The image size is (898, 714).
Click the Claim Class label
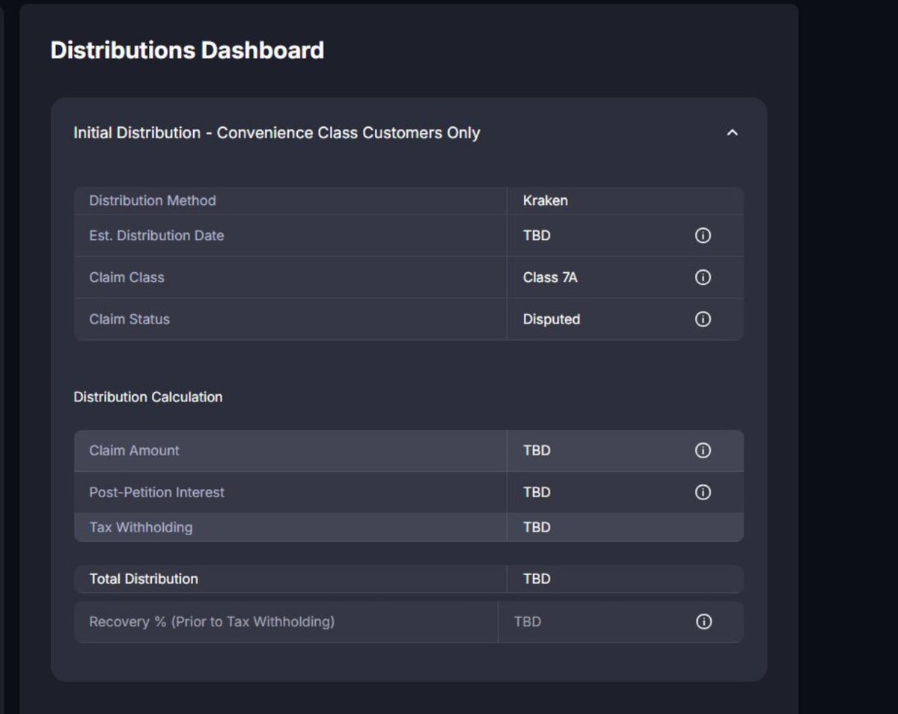point(126,277)
